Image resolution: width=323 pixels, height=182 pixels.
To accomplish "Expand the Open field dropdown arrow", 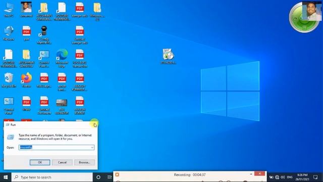I will pos(92,147).
